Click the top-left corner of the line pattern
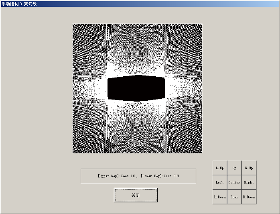280x214 pixels. (74, 25)
